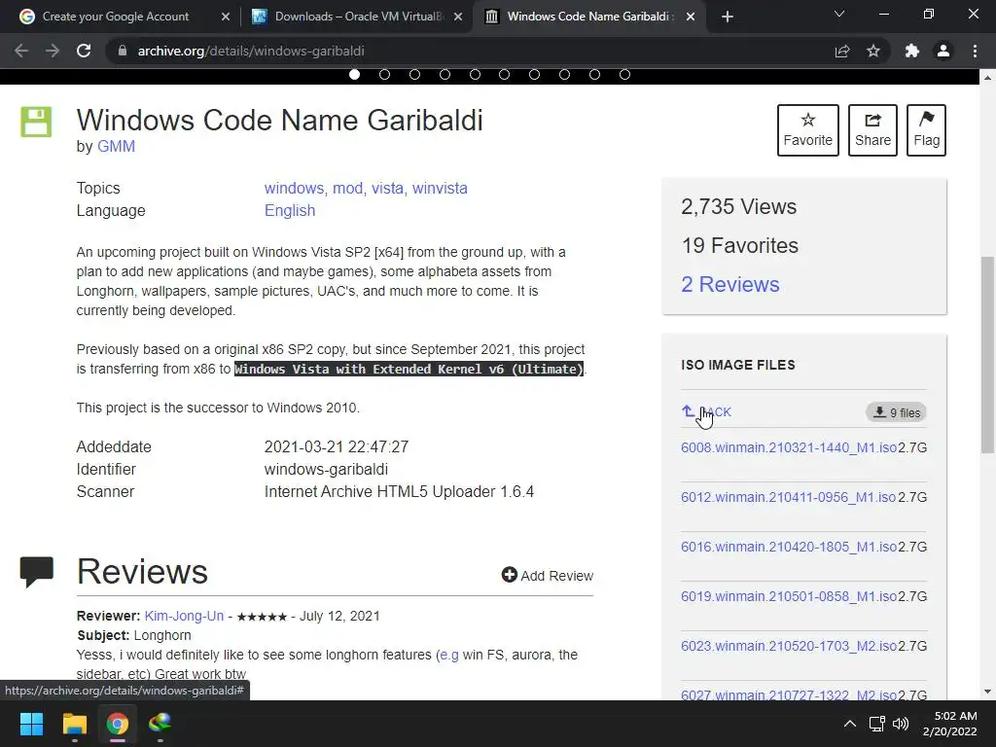996x747 pixels.
Task: Click the Chrome taskbar icon
Action: tap(118, 724)
